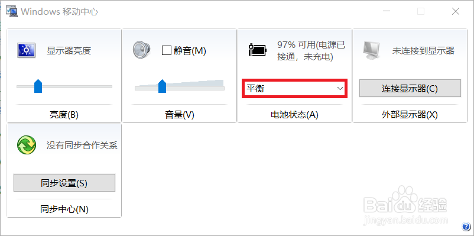Click the 外部显示器(X) tile label
This screenshot has width=474, height=236.
[410, 115]
